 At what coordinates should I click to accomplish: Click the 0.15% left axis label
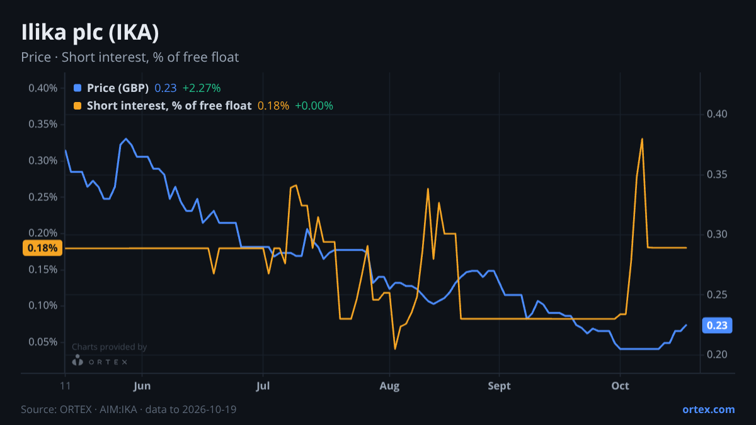(x=43, y=269)
